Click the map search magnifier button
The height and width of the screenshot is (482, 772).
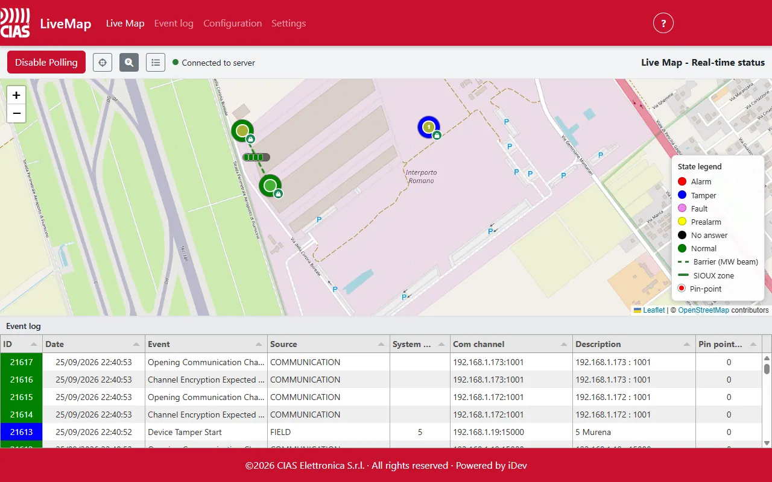coord(129,62)
